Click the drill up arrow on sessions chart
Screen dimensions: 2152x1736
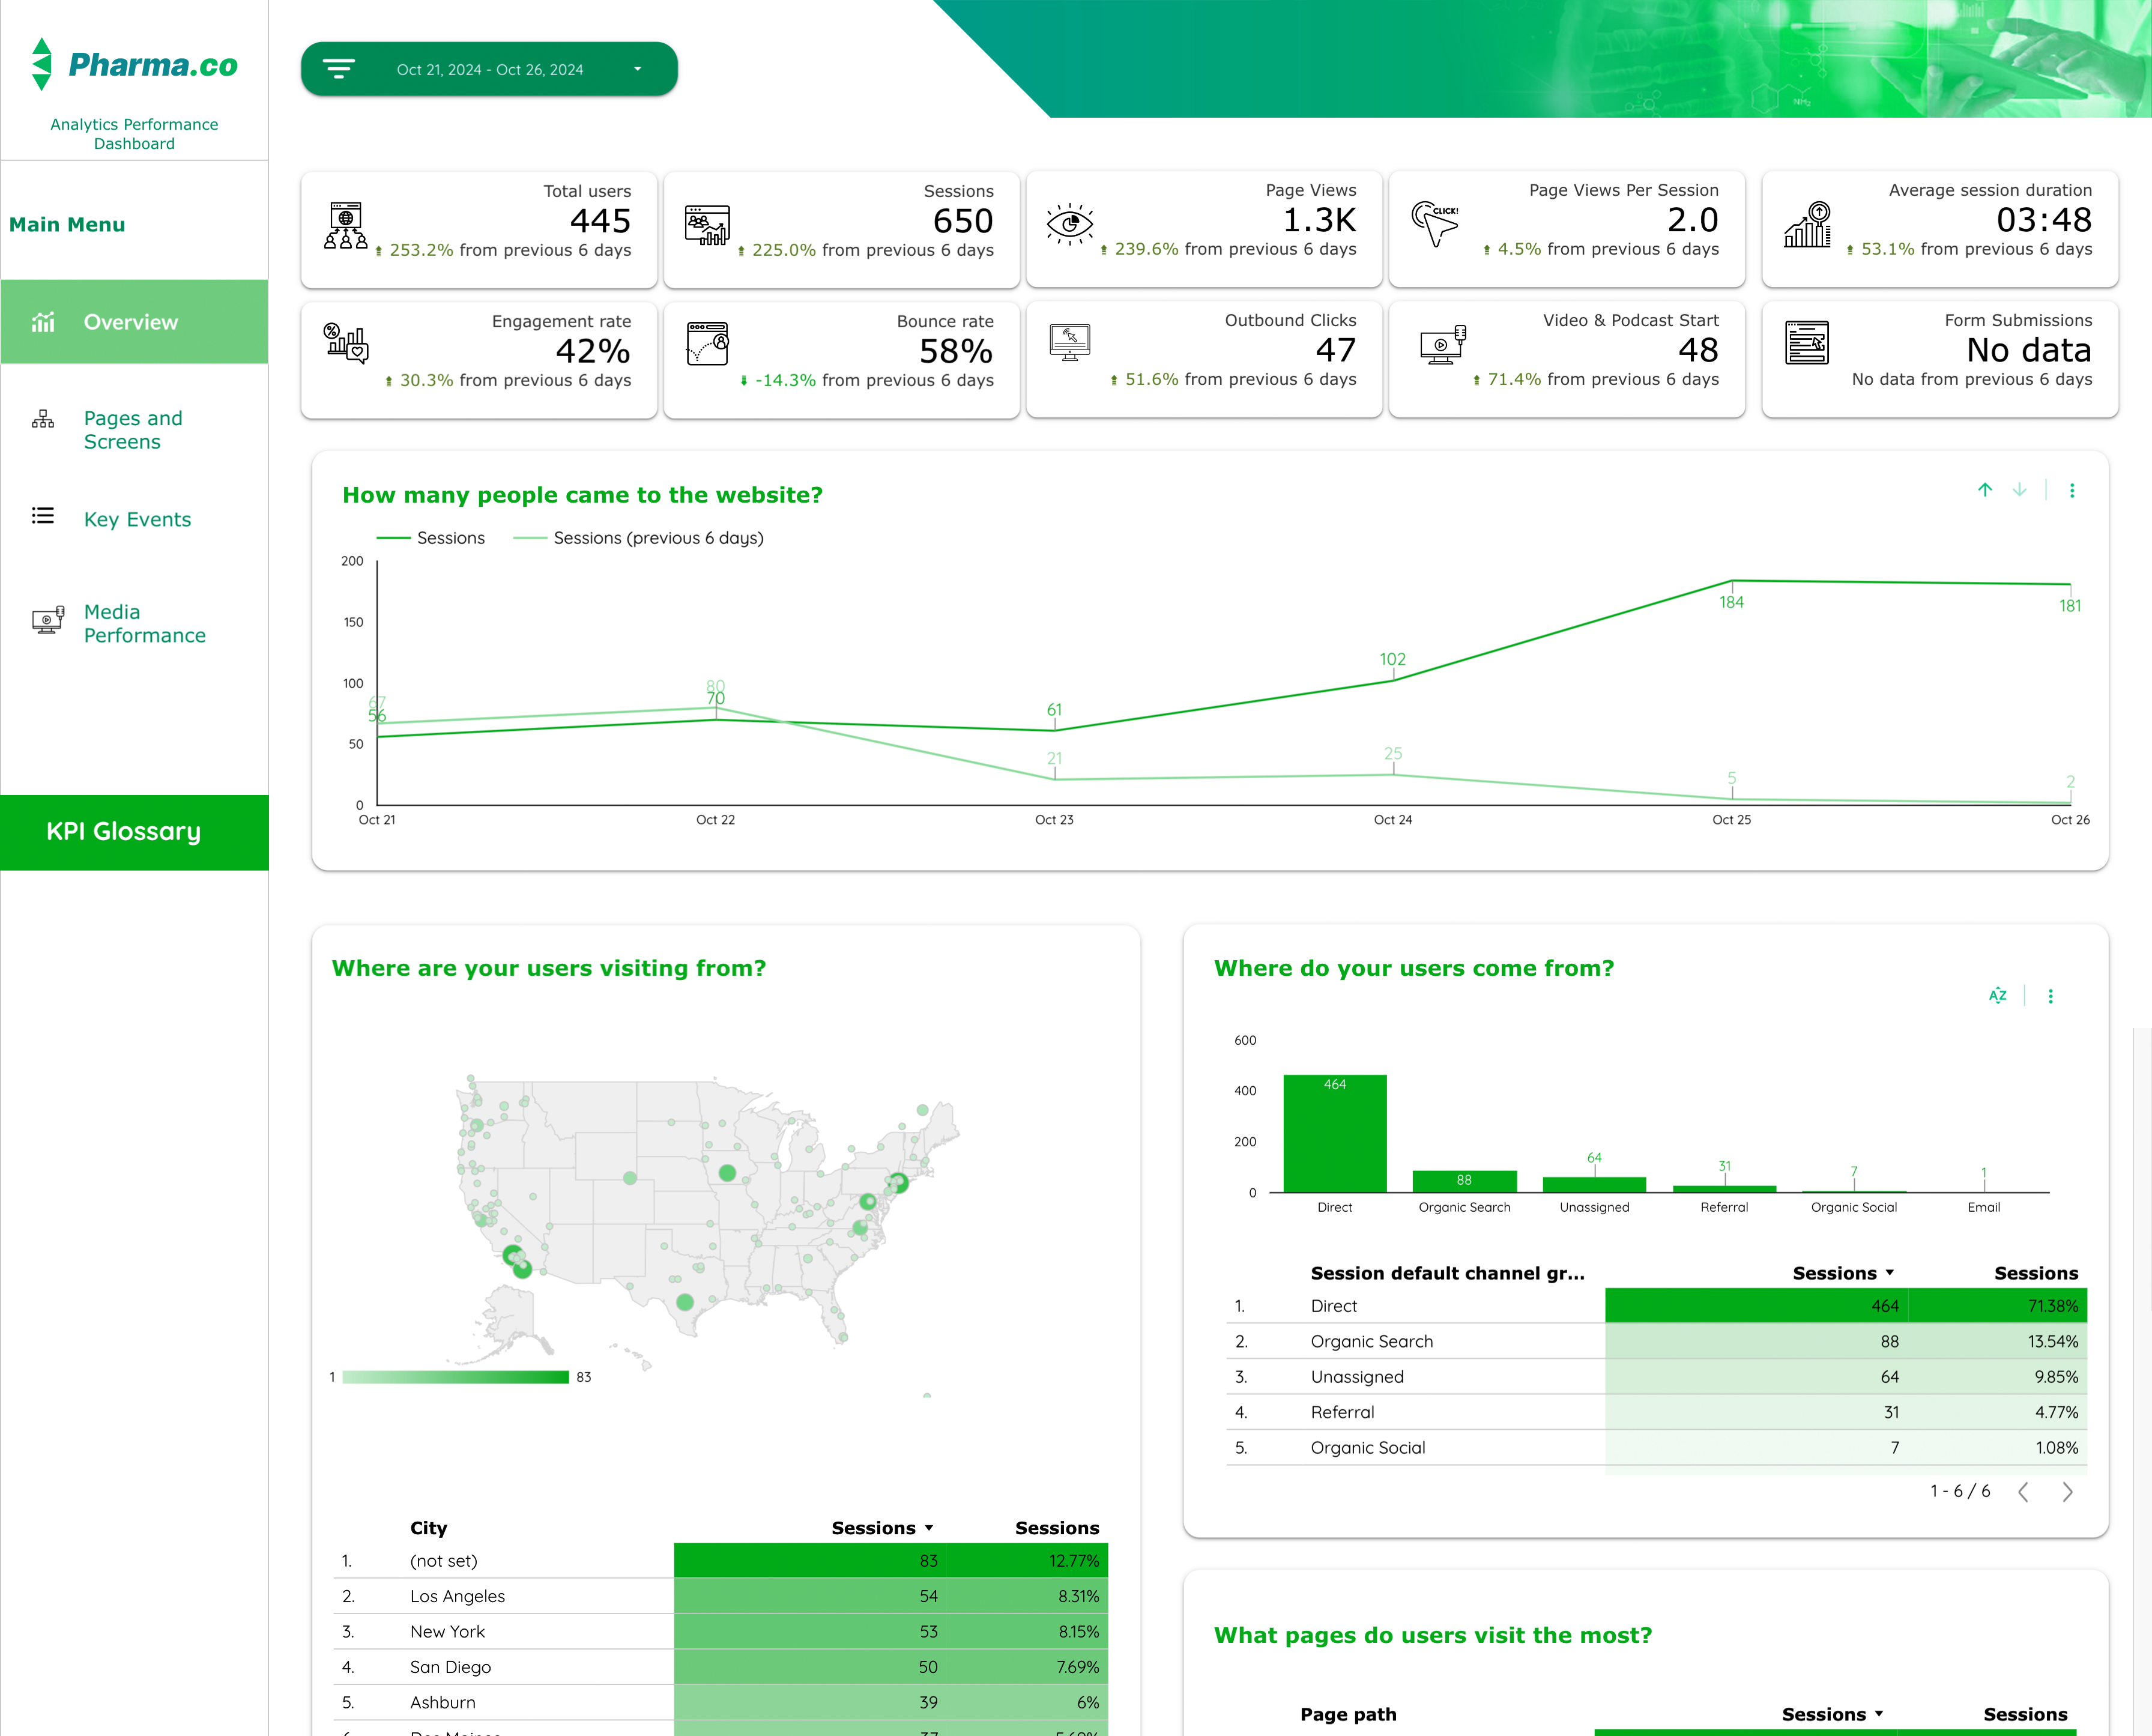click(x=1985, y=489)
